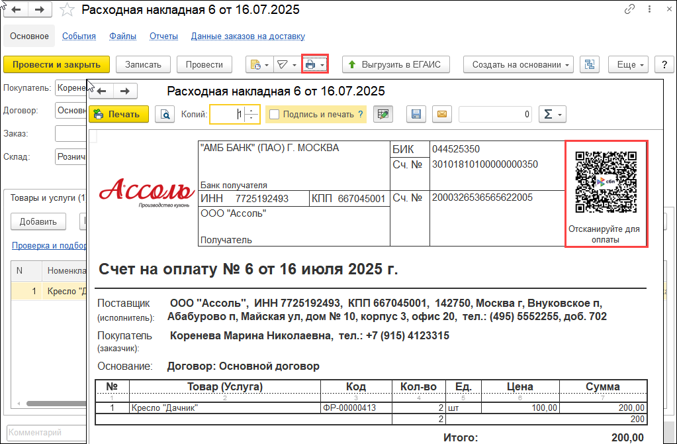This screenshot has width=677, height=444.
Task: Add document to favorites with star icon
Action: point(67,9)
